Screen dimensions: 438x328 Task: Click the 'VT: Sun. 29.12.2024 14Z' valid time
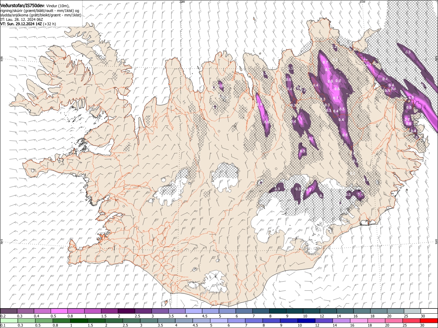tap(21, 24)
